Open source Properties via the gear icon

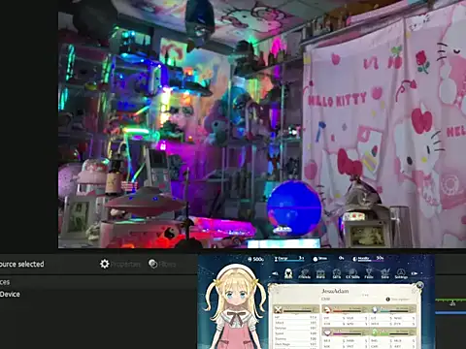(x=120, y=264)
